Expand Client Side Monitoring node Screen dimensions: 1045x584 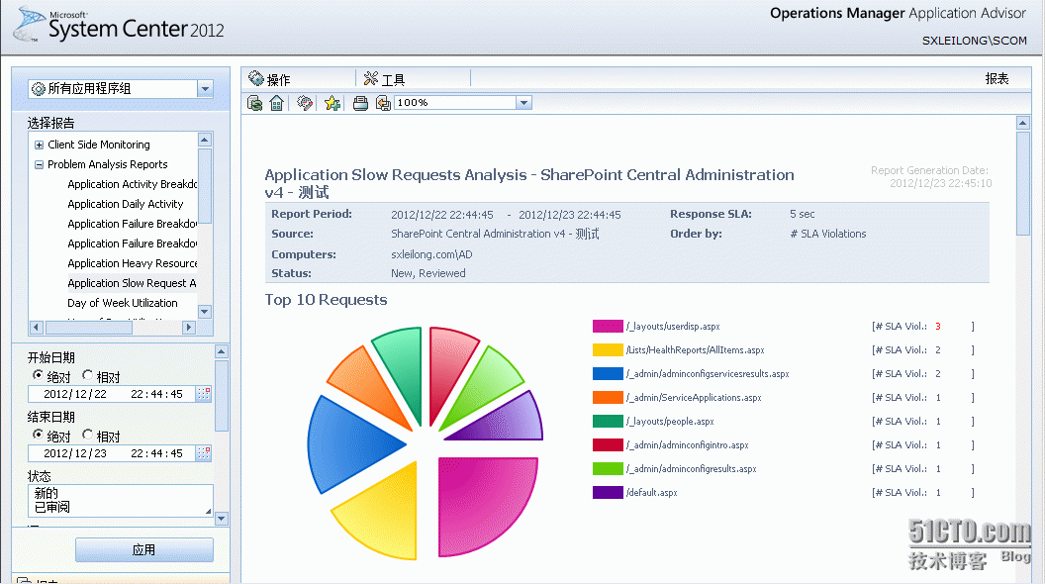pos(39,145)
